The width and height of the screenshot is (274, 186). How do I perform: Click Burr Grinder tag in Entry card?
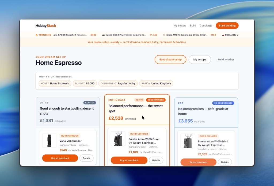[70, 136]
